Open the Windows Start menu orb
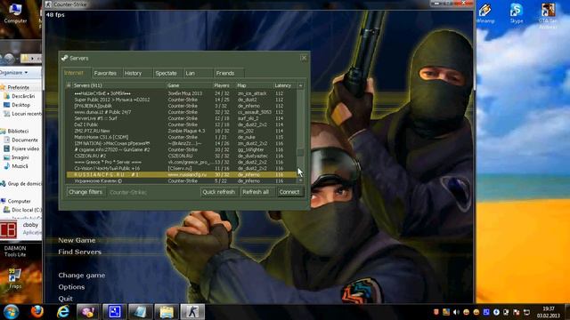The image size is (570, 320). tap(11, 312)
